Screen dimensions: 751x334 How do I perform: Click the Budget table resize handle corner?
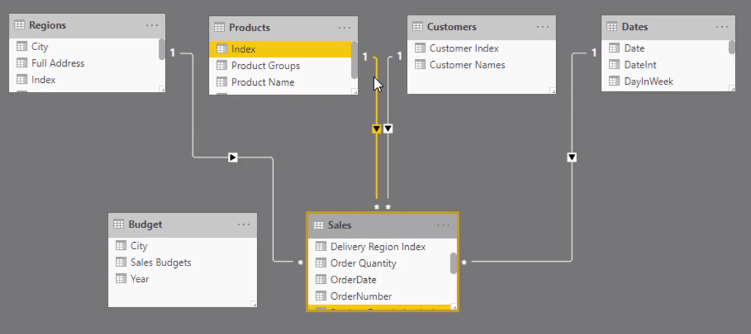pyautogui.click(x=254, y=304)
